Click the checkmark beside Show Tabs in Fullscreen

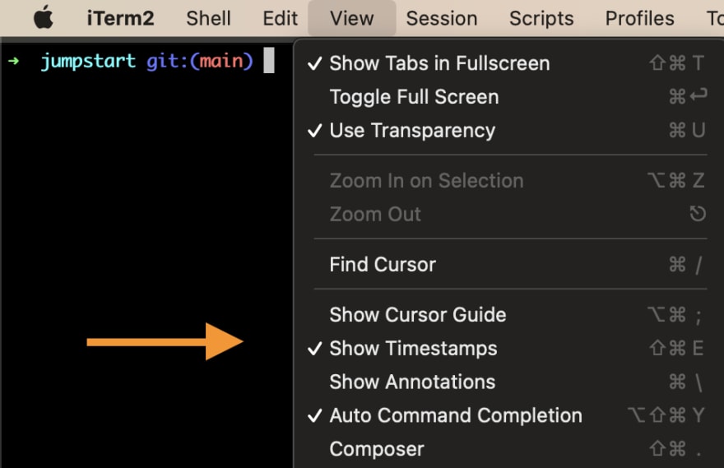tap(314, 63)
